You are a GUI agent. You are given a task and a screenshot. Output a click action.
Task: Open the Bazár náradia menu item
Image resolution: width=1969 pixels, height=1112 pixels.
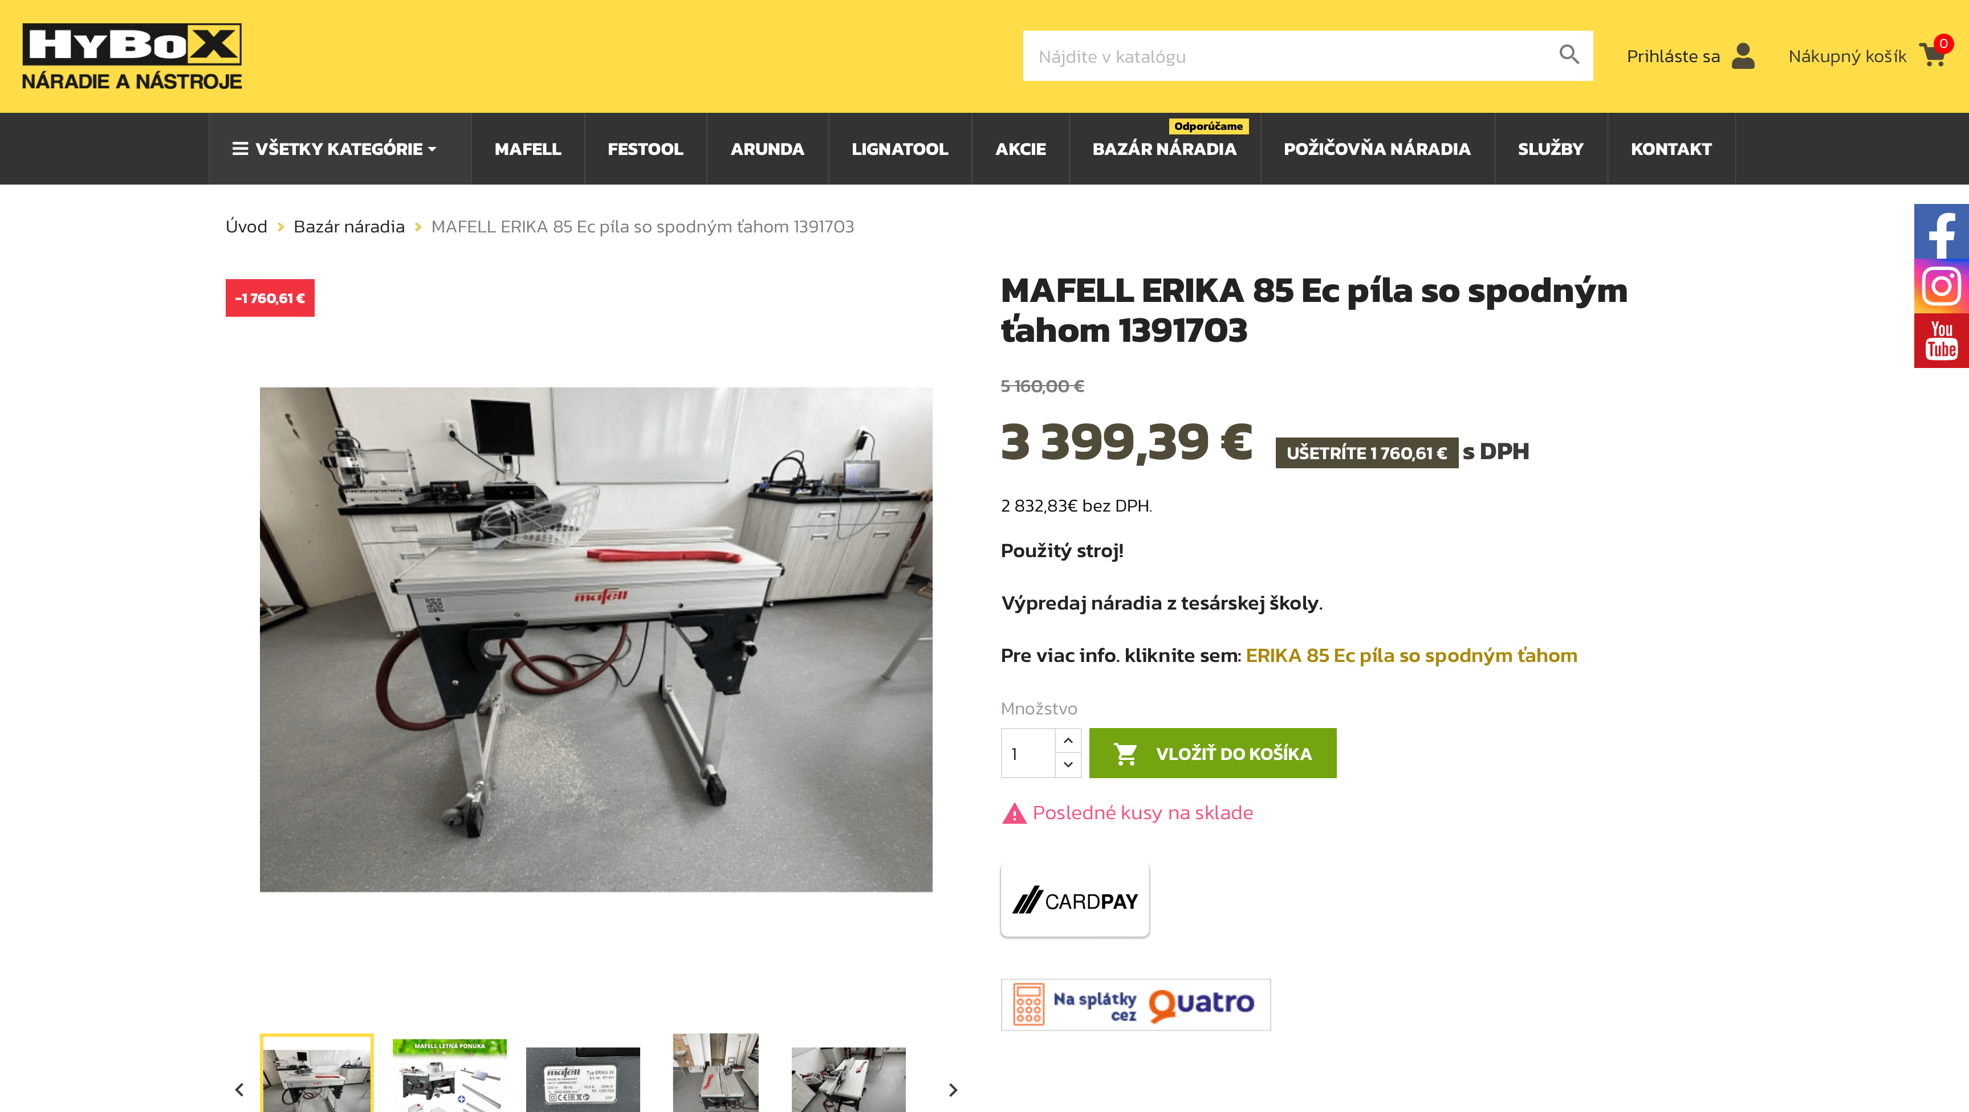[x=1164, y=149]
